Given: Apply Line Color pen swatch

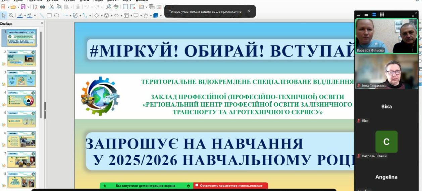Looking at the screenshot, I should [20, 15].
